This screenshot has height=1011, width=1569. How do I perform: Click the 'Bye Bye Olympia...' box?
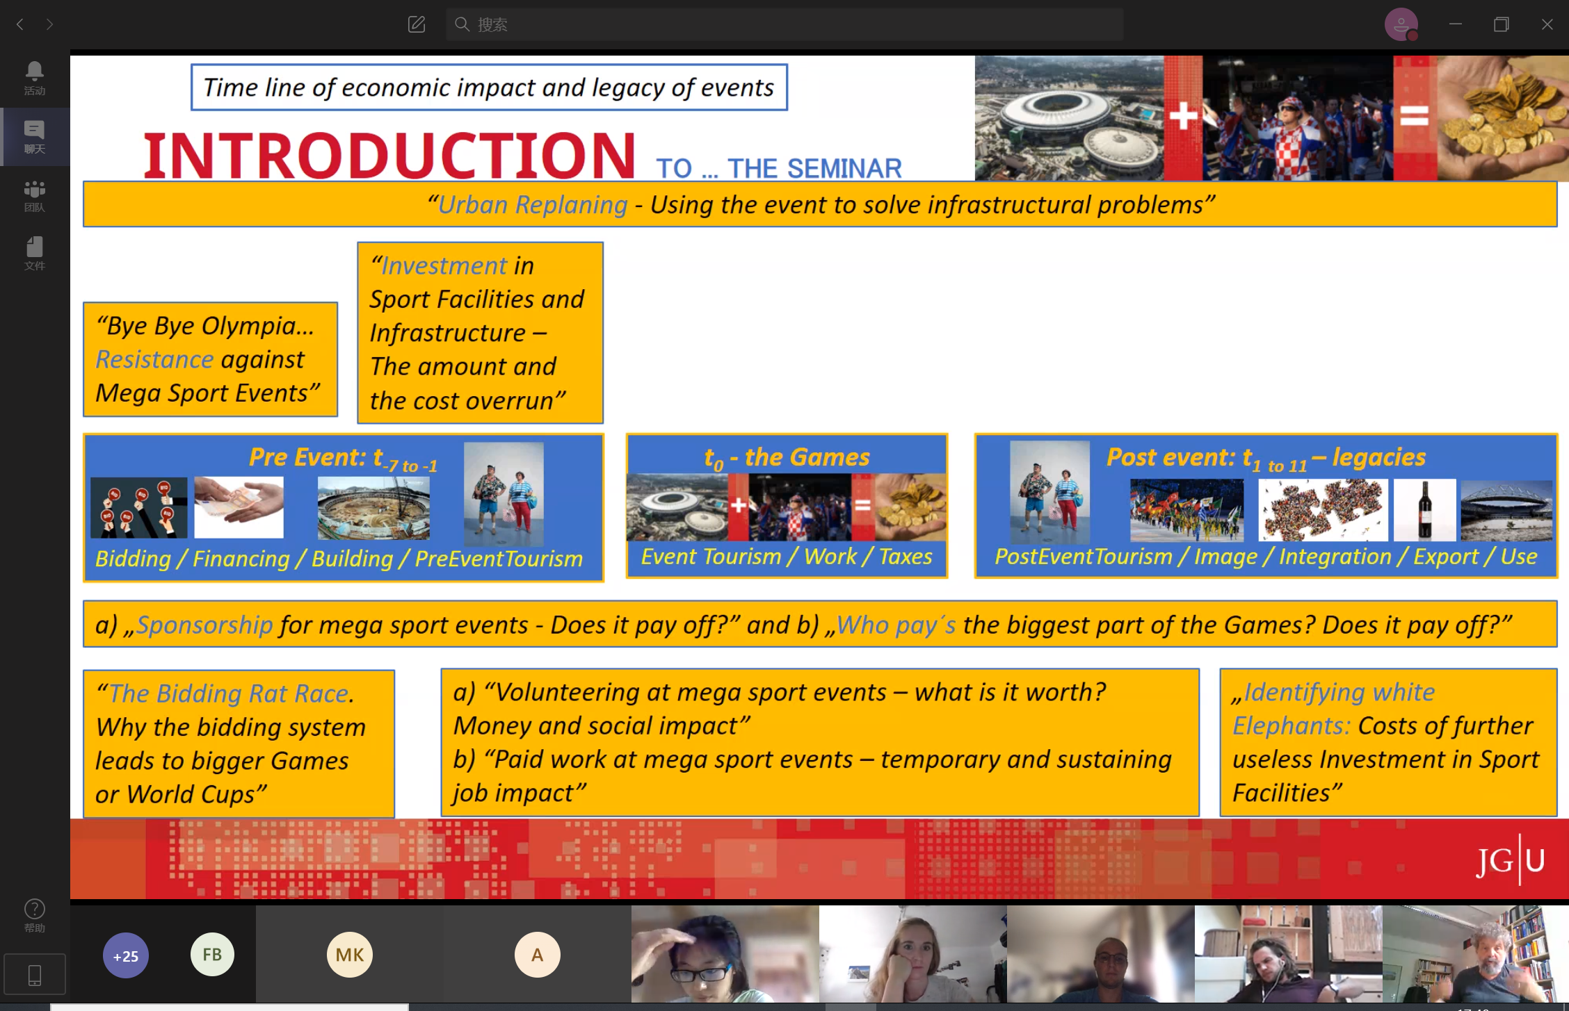210,359
